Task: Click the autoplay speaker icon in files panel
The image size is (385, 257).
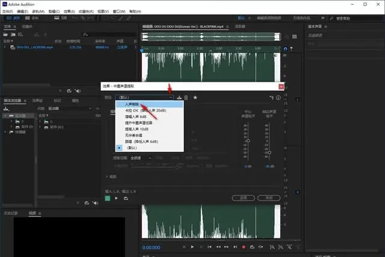Action: point(78,91)
